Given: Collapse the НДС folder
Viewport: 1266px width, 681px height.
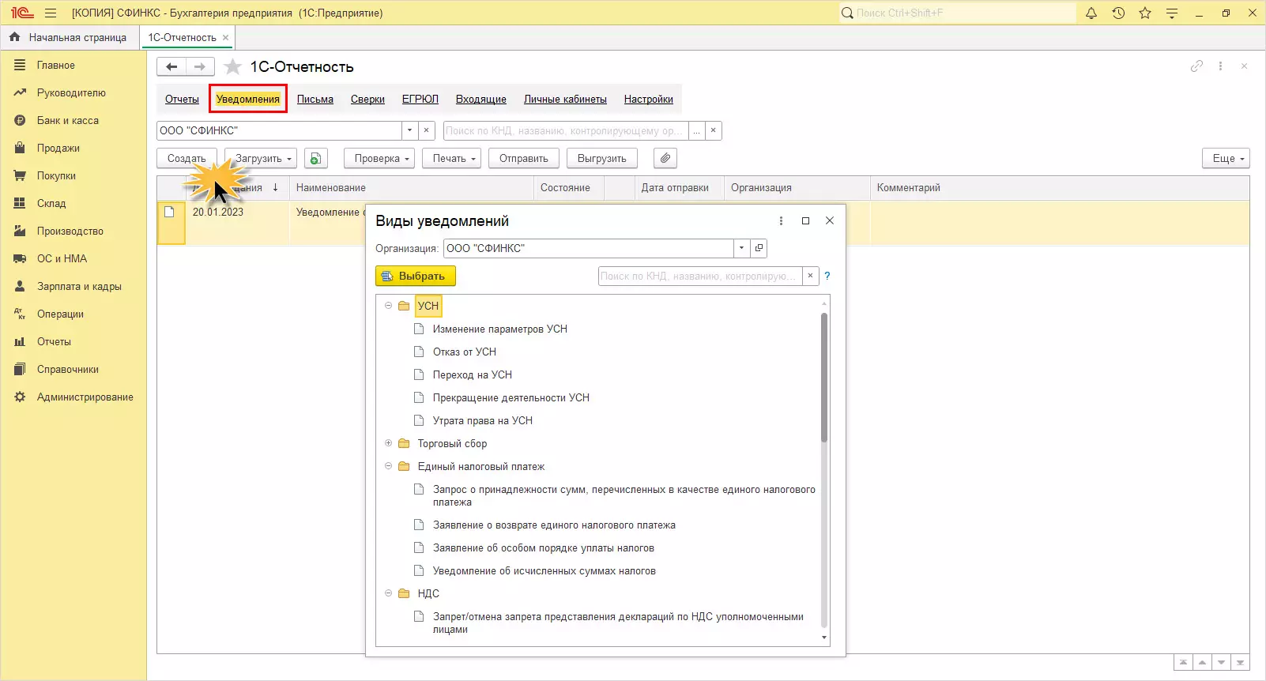Looking at the screenshot, I should click(x=388, y=593).
